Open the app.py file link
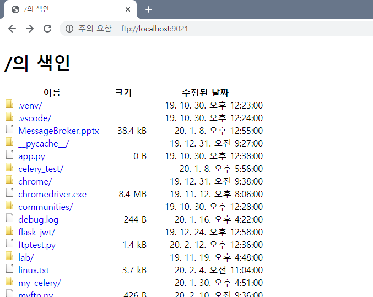This screenshot has width=373, height=297. (x=31, y=156)
